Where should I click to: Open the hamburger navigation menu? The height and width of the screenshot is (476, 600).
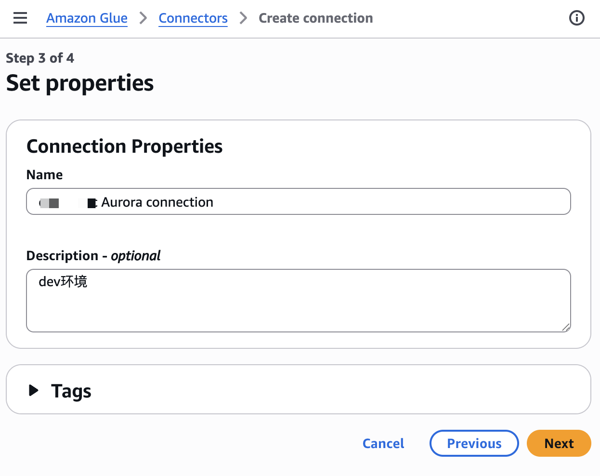pos(20,18)
